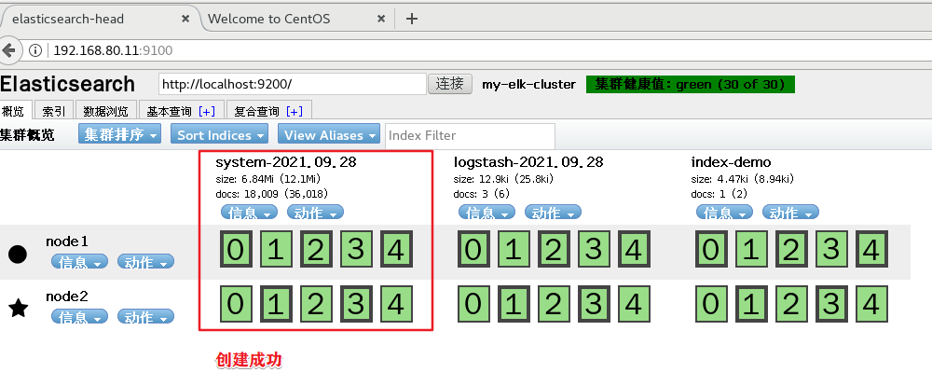Click shard 4 of index-demo on node1

[871, 249]
